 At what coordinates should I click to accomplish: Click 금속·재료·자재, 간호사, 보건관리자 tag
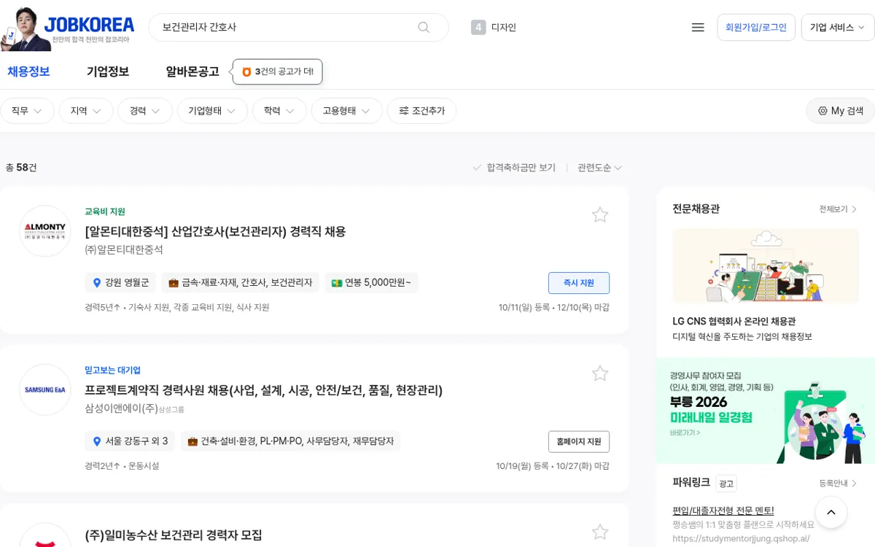click(x=240, y=282)
